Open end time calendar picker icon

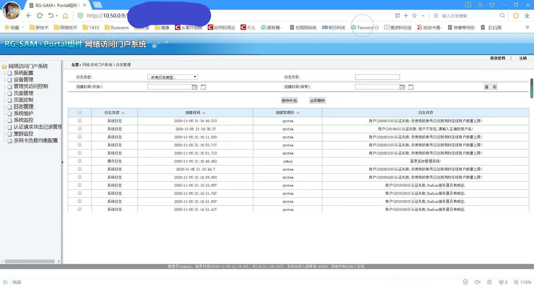click(x=402, y=87)
